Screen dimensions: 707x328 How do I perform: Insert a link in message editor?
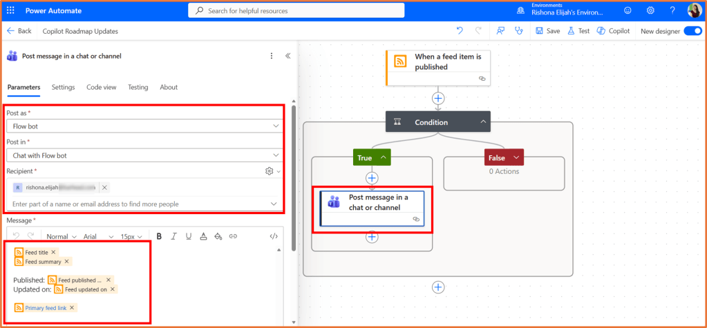[233, 236]
